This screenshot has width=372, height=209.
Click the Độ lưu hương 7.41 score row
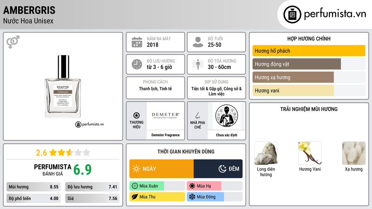point(92,187)
